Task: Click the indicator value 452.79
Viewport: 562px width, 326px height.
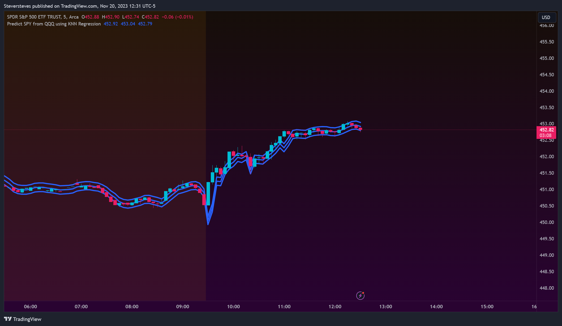Action: [145, 24]
